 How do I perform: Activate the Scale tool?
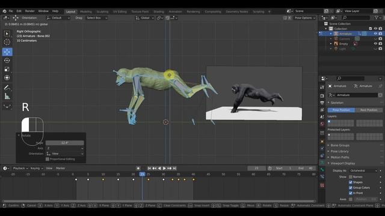tap(7, 69)
